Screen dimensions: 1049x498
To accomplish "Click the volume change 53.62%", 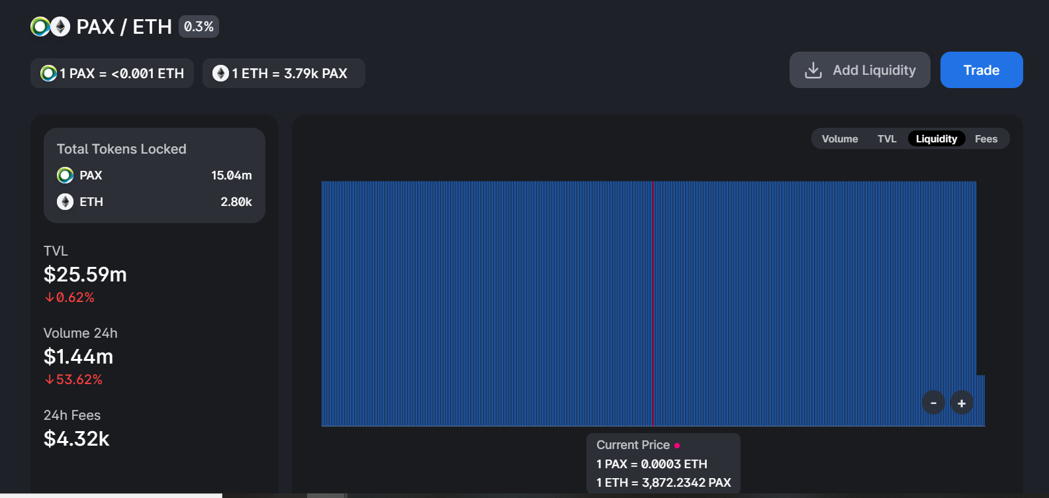I will [x=73, y=380].
